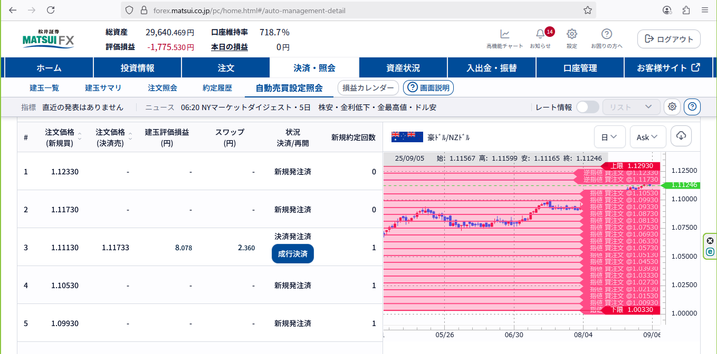Toggle the レート情報 switch
The height and width of the screenshot is (354, 717).
pos(588,107)
